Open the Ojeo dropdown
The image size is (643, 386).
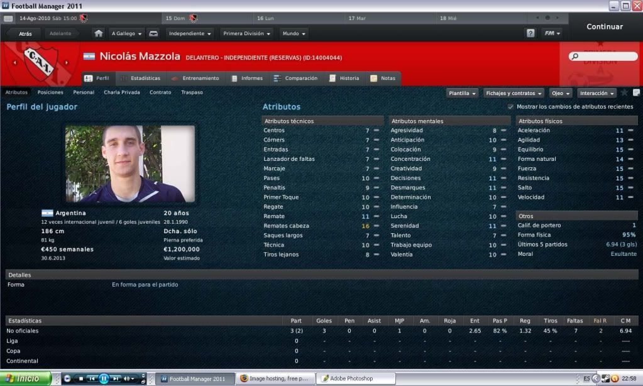point(561,93)
